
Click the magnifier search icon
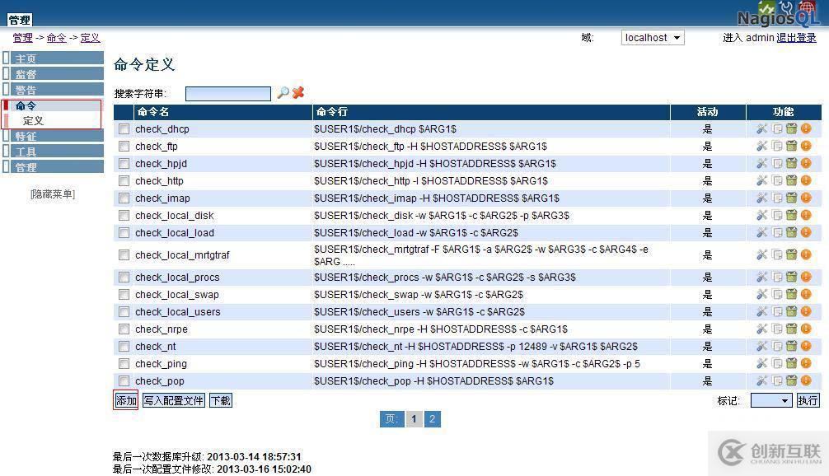(x=283, y=93)
